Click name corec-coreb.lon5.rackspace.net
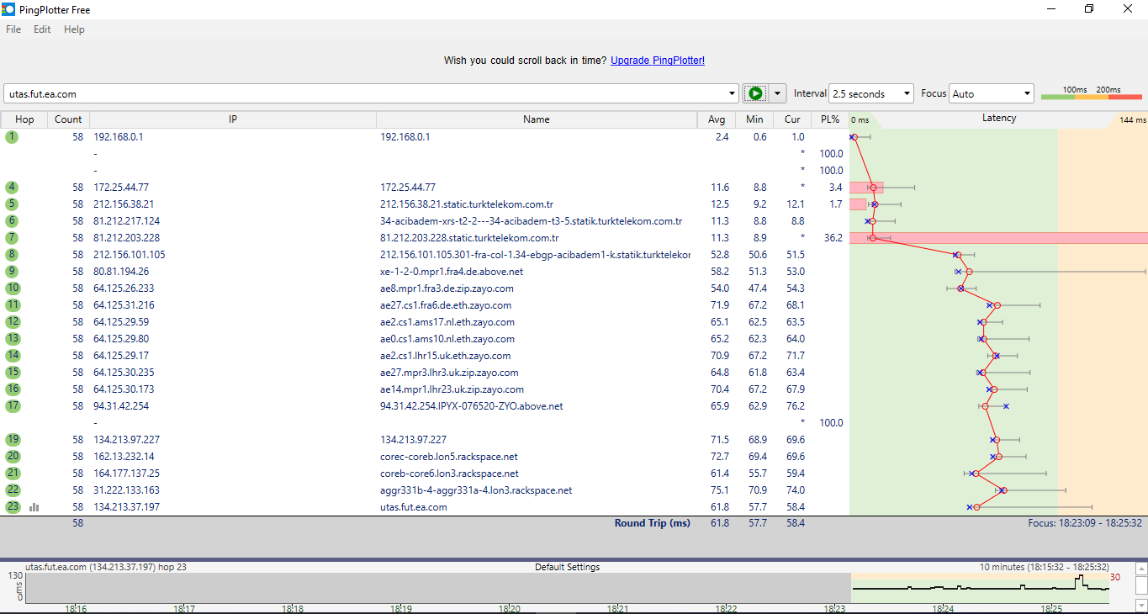This screenshot has width=1148, height=614. point(449,457)
